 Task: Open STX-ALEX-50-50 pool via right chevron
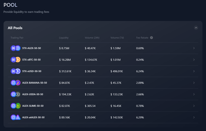point(194,48)
